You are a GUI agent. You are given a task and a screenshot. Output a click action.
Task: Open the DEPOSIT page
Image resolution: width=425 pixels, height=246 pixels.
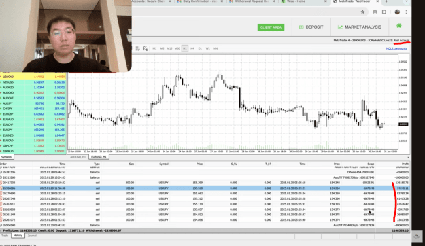coord(311,27)
